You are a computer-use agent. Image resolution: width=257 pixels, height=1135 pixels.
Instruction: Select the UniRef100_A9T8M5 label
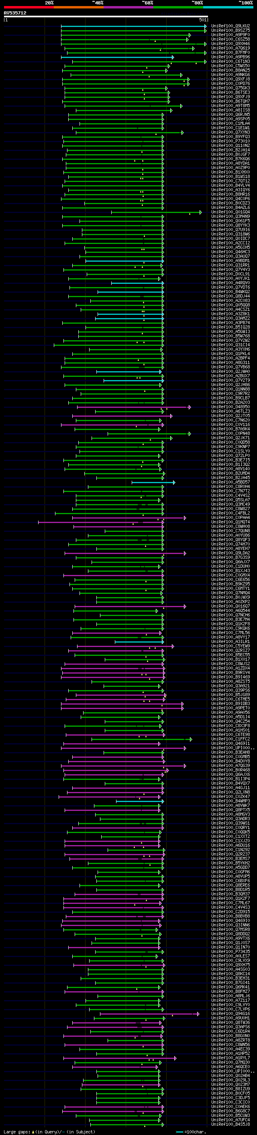[230, 106]
